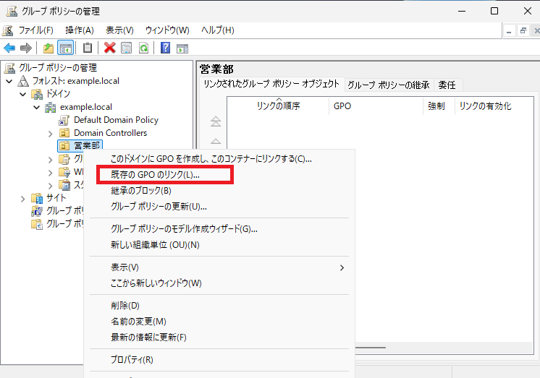Click the Up one level folder icon
The width and height of the screenshot is (540, 378).
pyautogui.click(x=48, y=48)
